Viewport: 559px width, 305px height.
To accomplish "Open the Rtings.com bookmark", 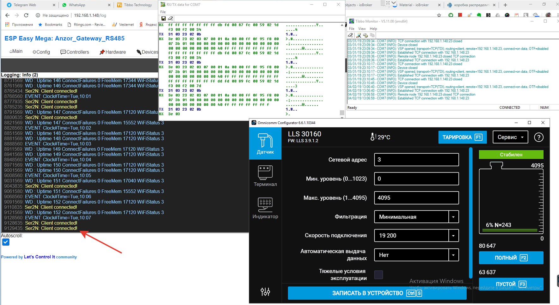I will (x=87, y=25).
